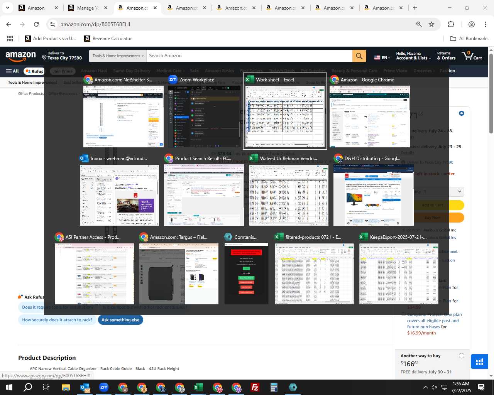Open EN language dropdown
494x395 pixels.
pyautogui.click(x=382, y=57)
